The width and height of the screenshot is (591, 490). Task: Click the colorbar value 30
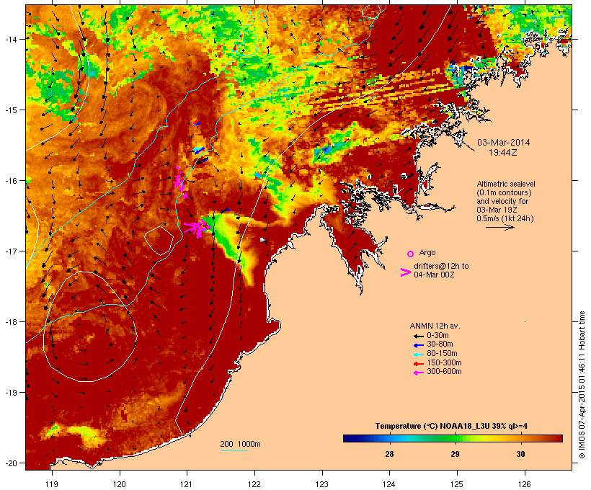click(520, 454)
